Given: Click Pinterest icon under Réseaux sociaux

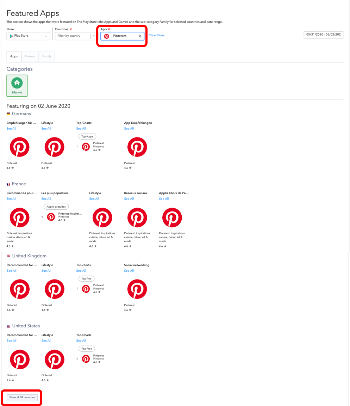Looking at the screenshot, I should pos(137,217).
